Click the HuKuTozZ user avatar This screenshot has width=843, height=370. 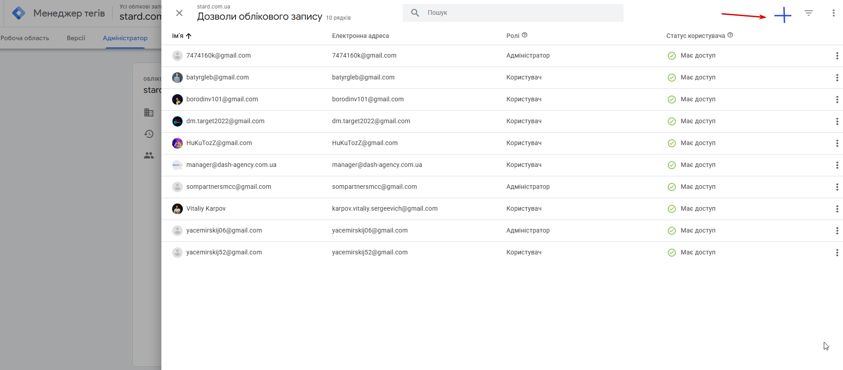(x=177, y=143)
